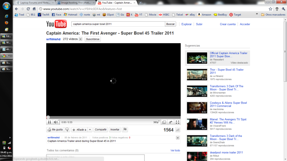Click the Compartir button
This screenshot has width=287, height=161.
tap(101, 130)
